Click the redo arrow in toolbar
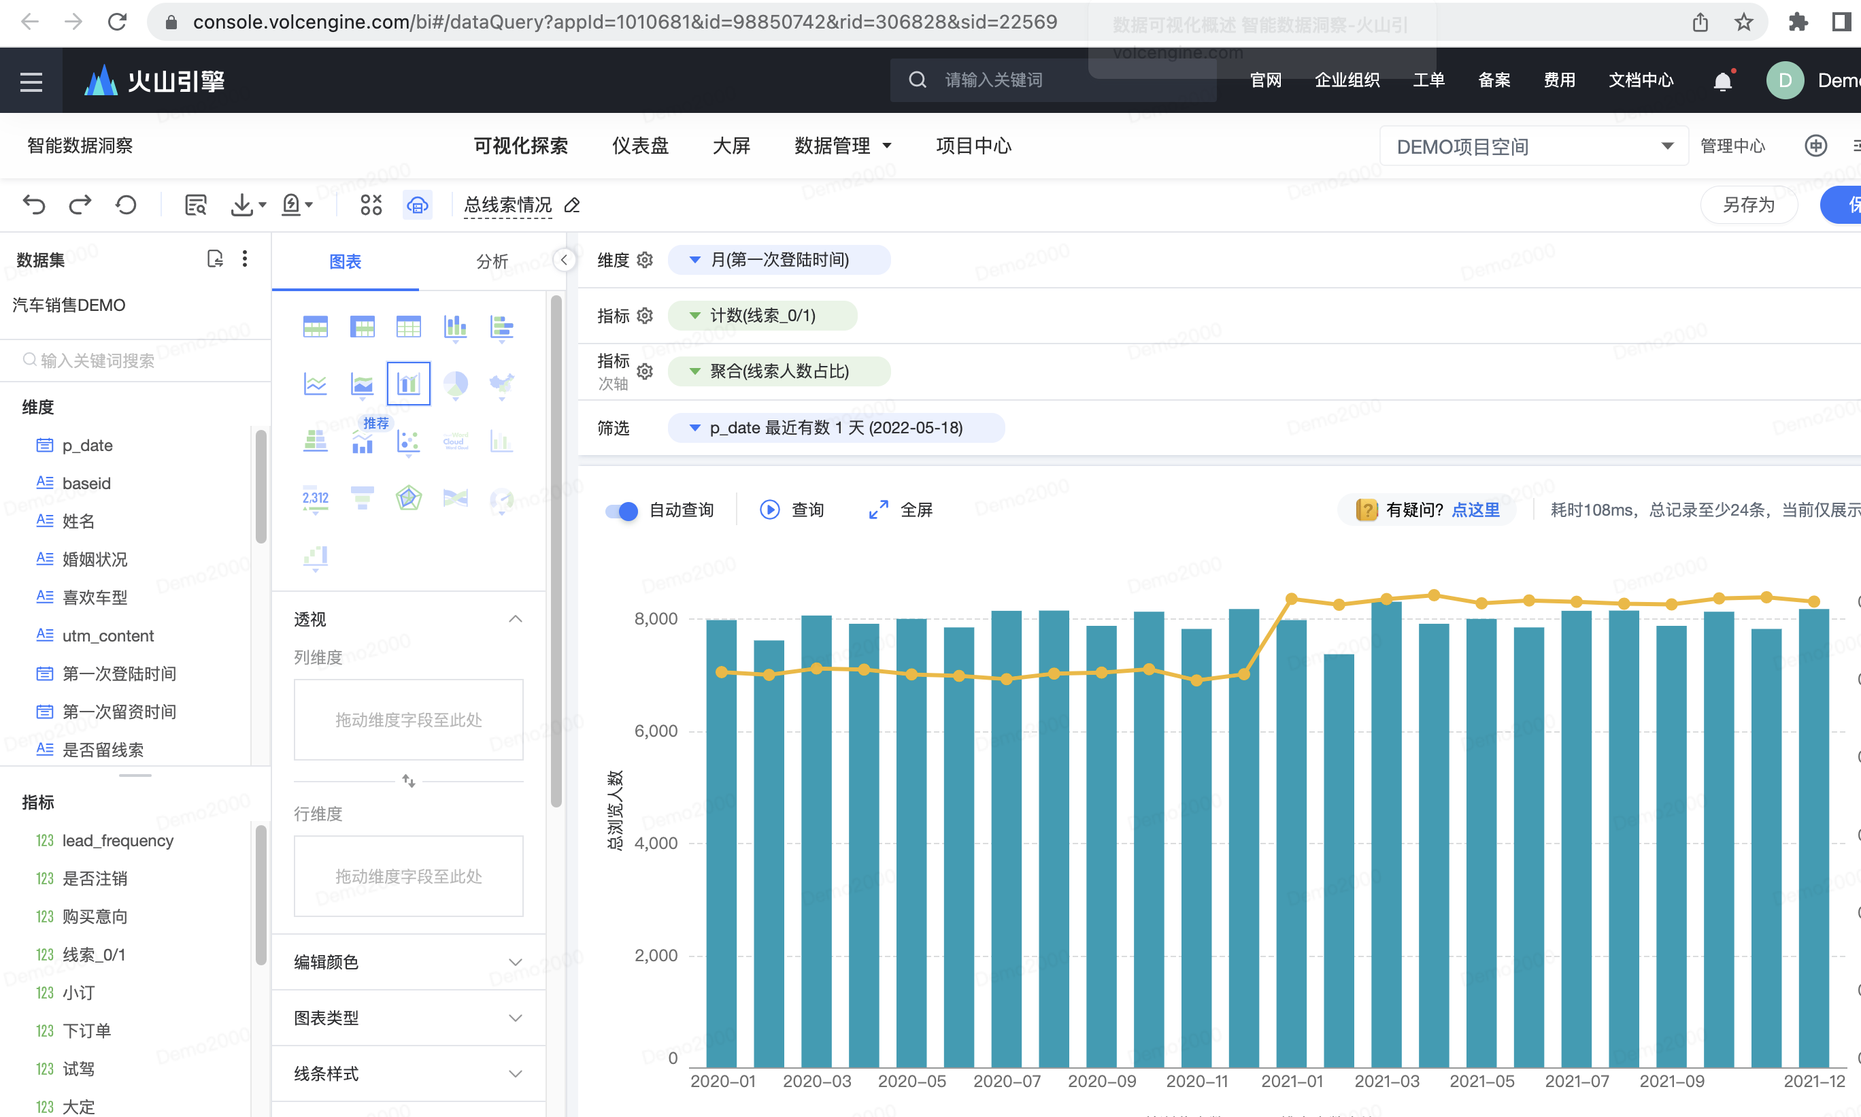 pos(80,205)
